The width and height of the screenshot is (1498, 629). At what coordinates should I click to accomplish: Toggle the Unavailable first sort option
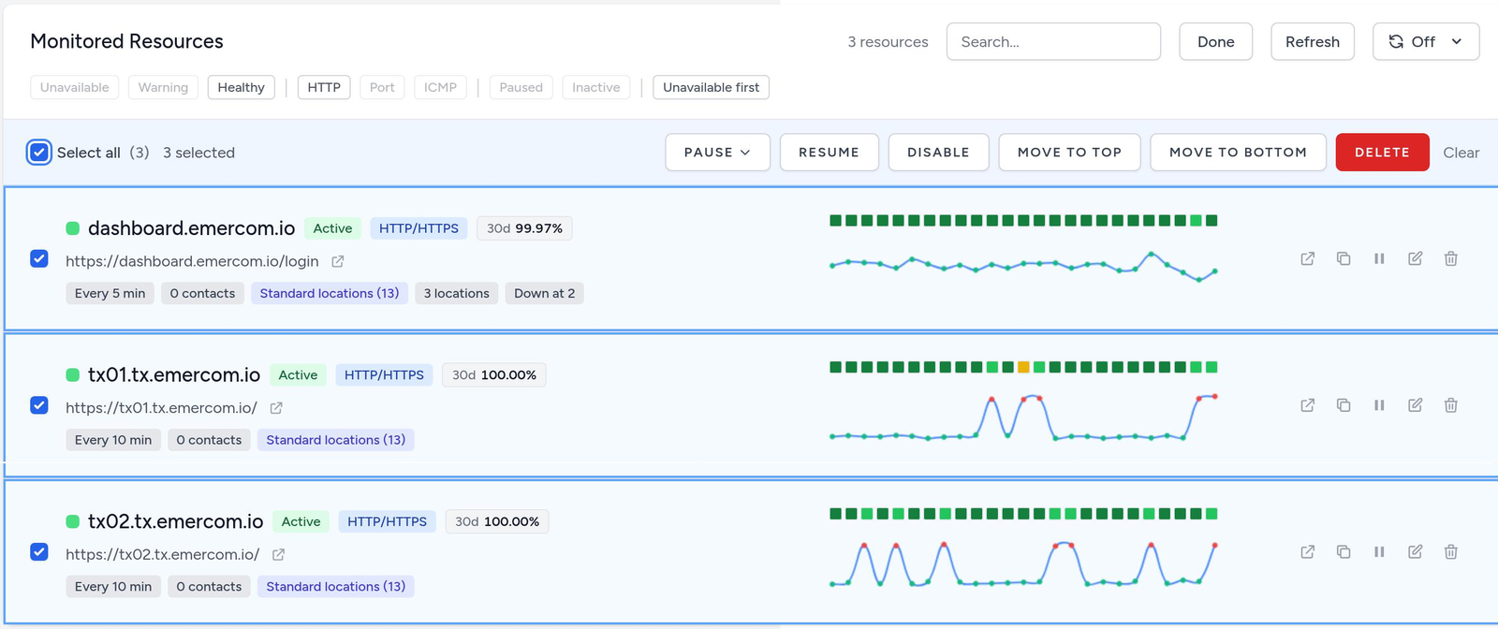pos(712,87)
